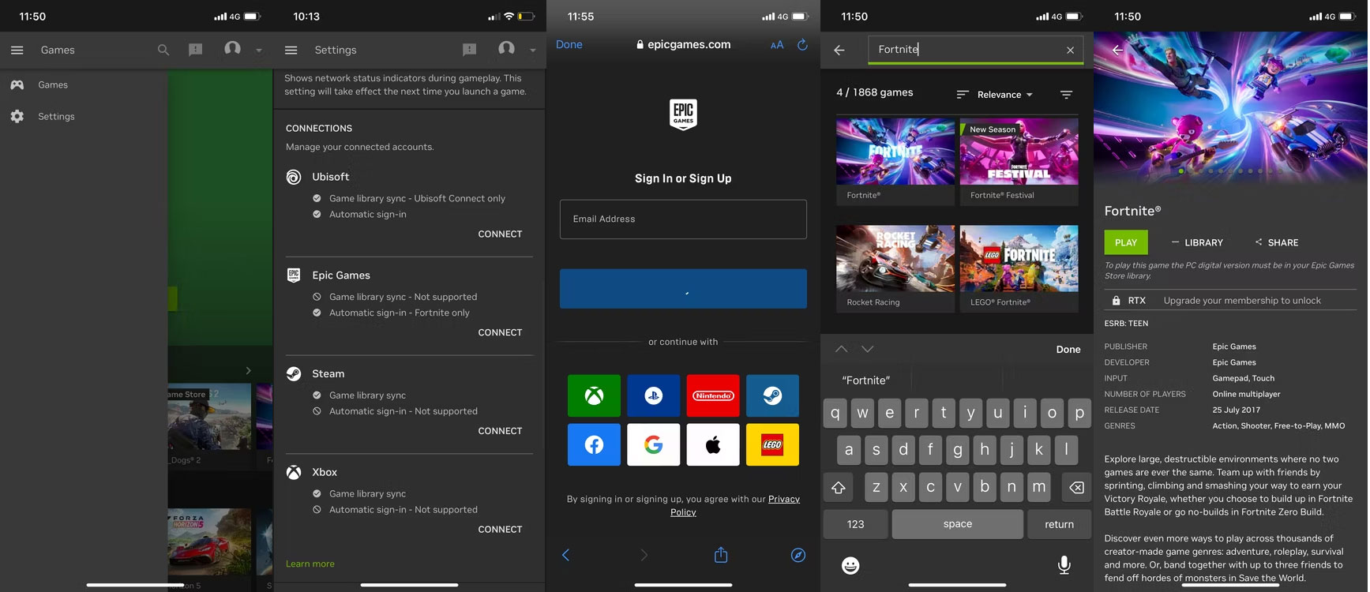Image resolution: width=1370 pixels, height=592 pixels.
Task: Open the Learn more link
Action: pos(310,564)
